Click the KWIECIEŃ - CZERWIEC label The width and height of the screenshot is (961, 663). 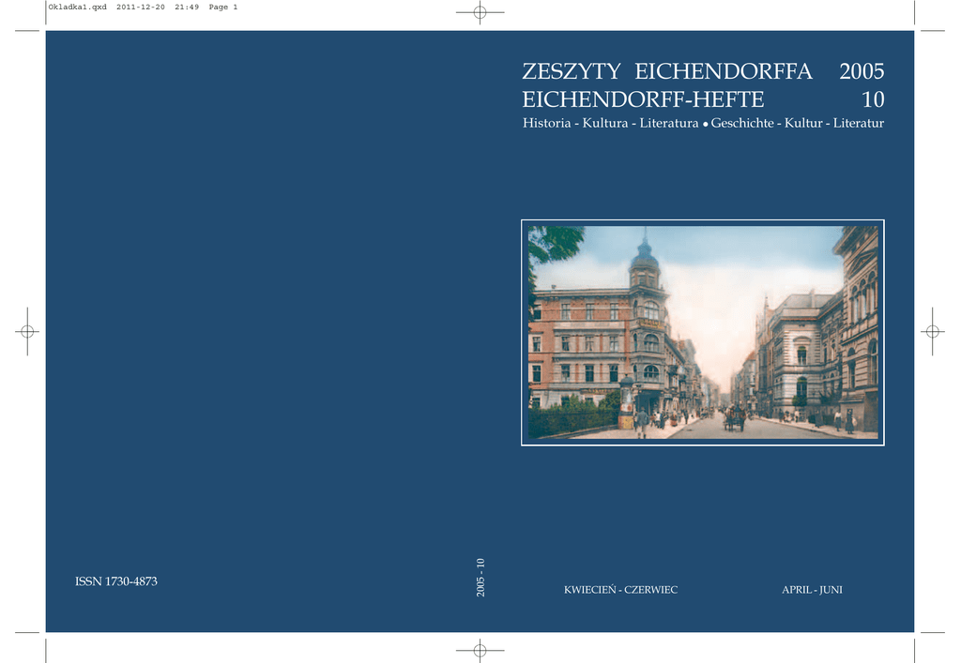pyautogui.click(x=620, y=590)
